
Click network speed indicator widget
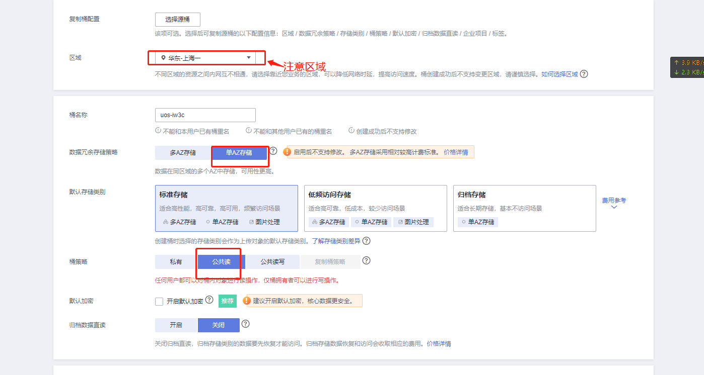[x=687, y=67]
